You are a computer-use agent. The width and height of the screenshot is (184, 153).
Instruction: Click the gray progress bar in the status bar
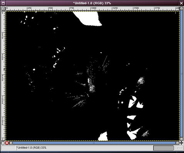(163, 148)
